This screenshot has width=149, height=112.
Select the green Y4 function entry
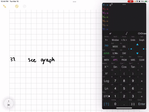pos(124,17)
